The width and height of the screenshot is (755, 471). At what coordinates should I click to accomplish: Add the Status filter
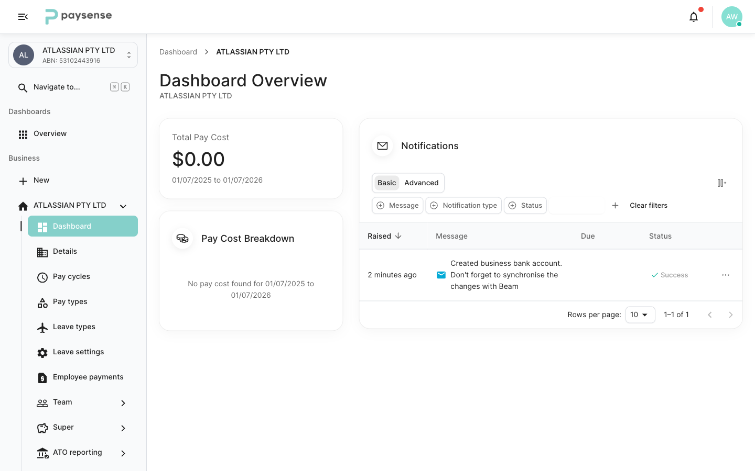click(x=525, y=205)
